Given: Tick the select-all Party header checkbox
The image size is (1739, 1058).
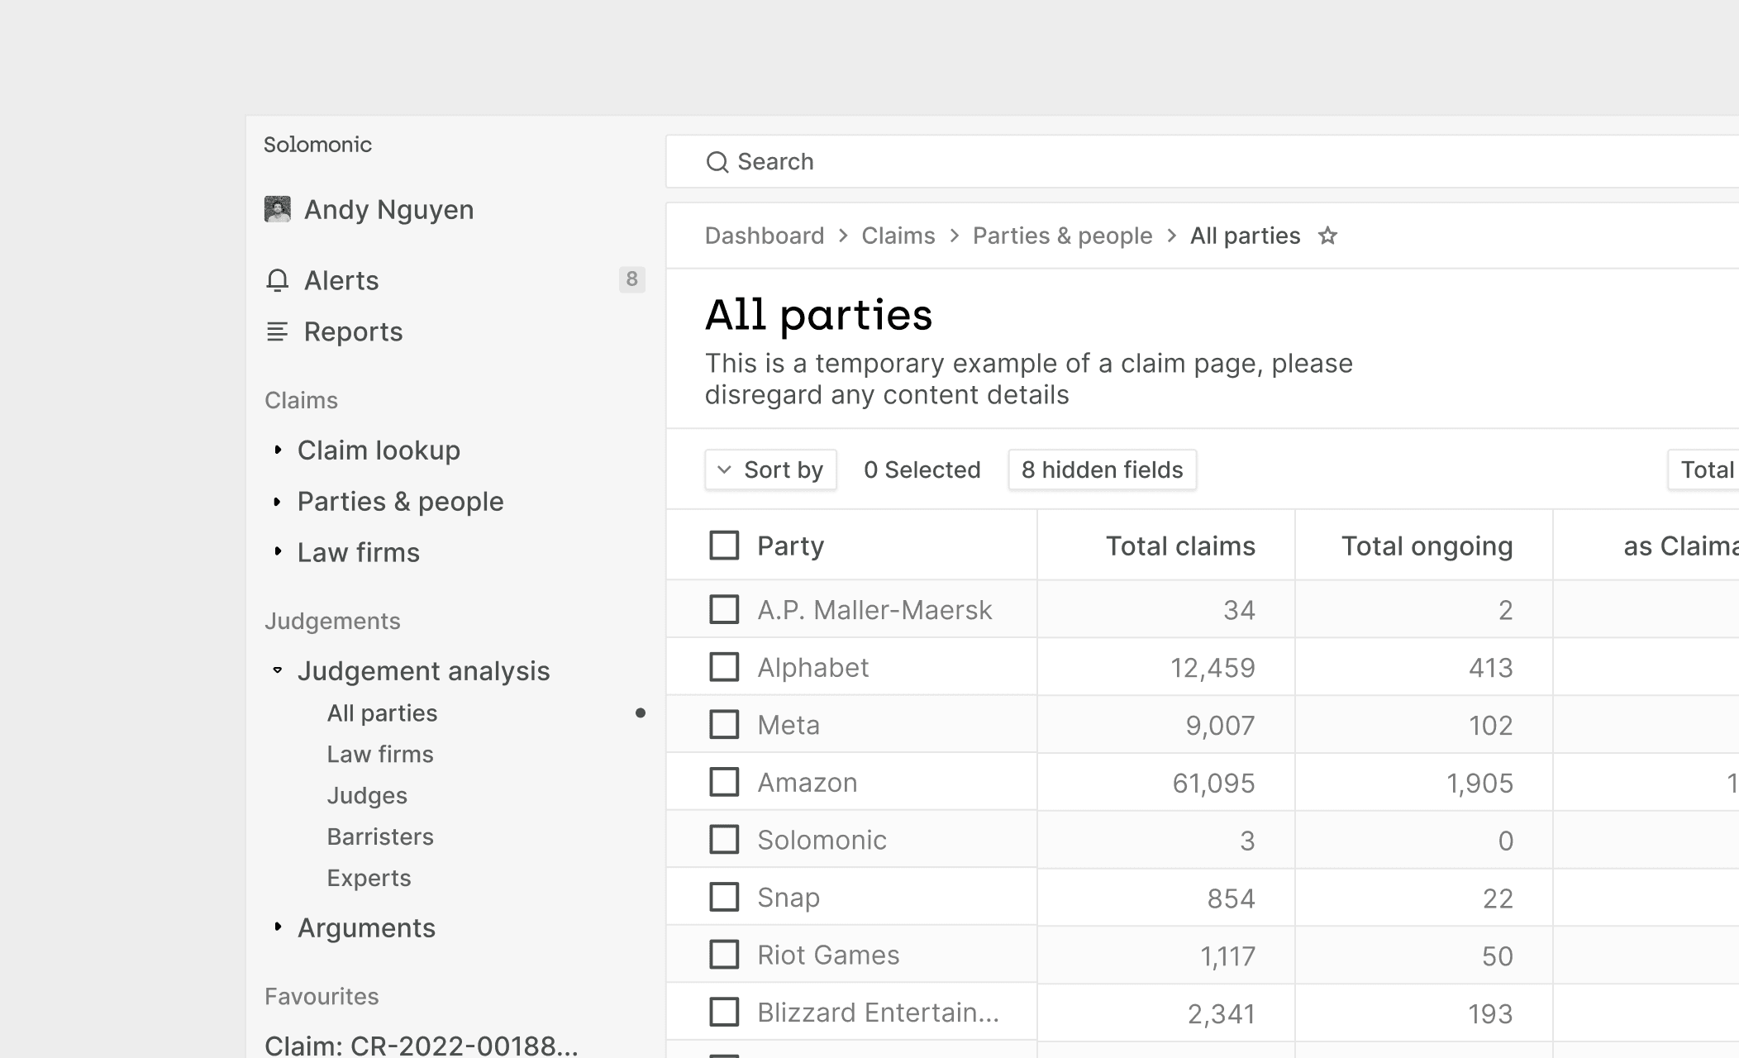Looking at the screenshot, I should coord(724,546).
